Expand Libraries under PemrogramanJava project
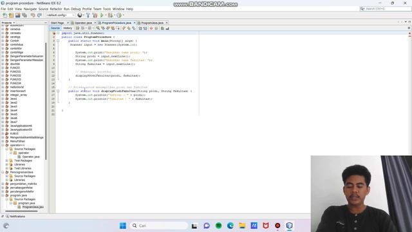 7,180
